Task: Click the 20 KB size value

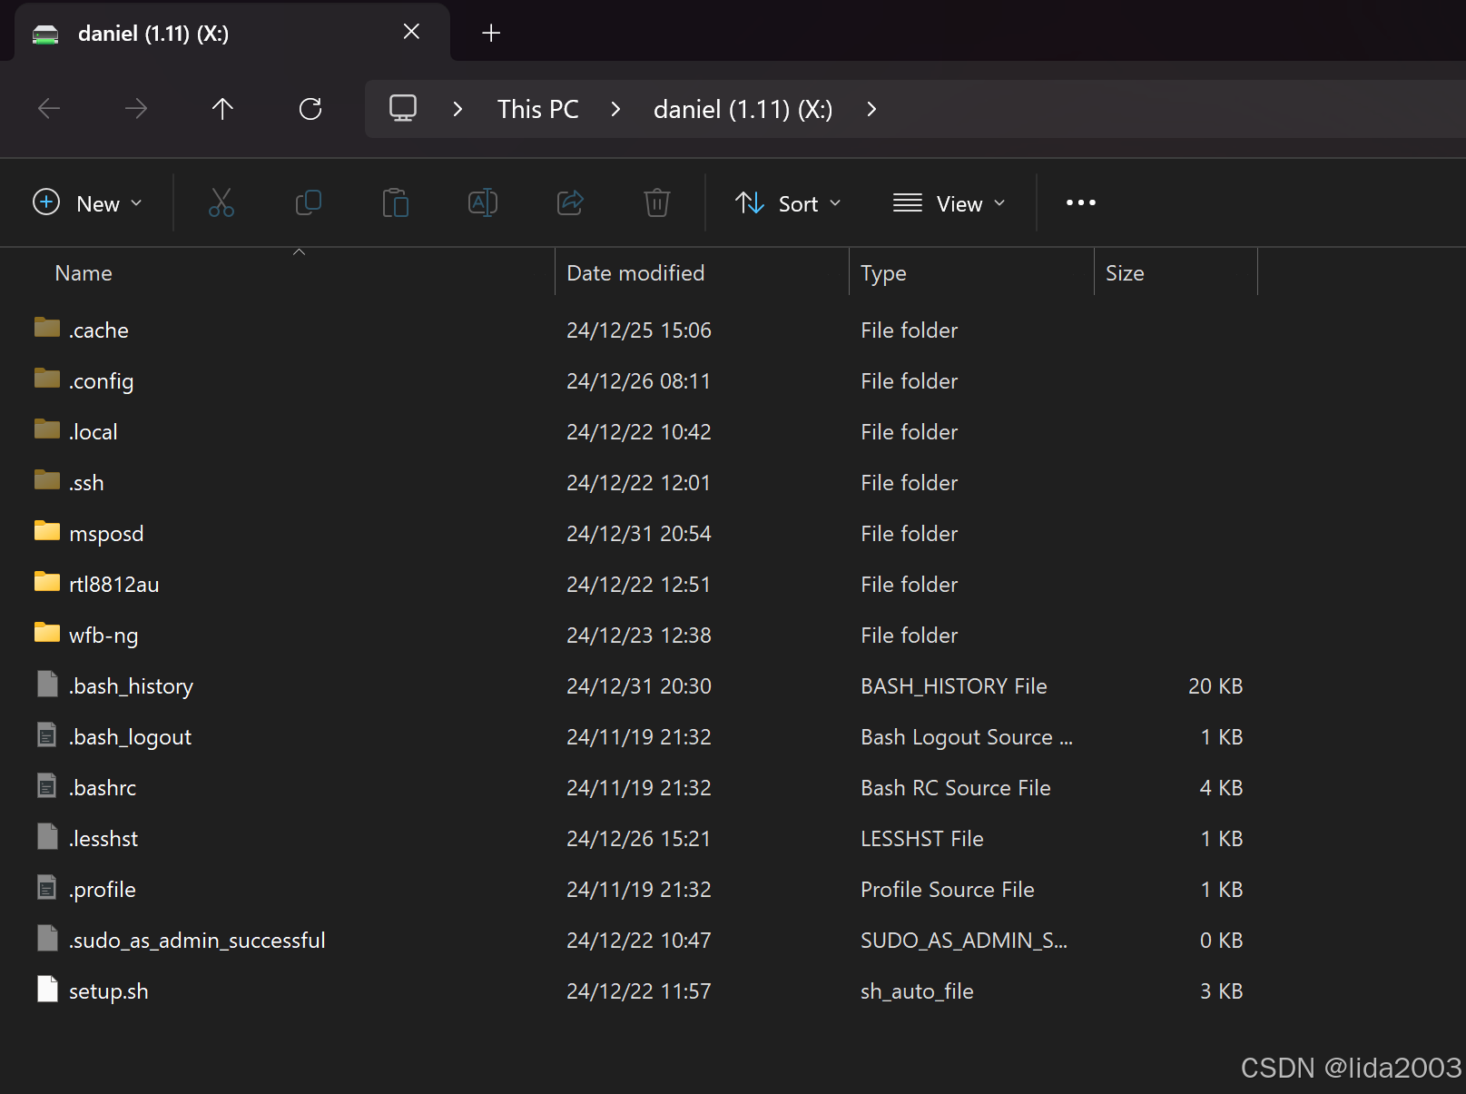Action: coord(1215,686)
